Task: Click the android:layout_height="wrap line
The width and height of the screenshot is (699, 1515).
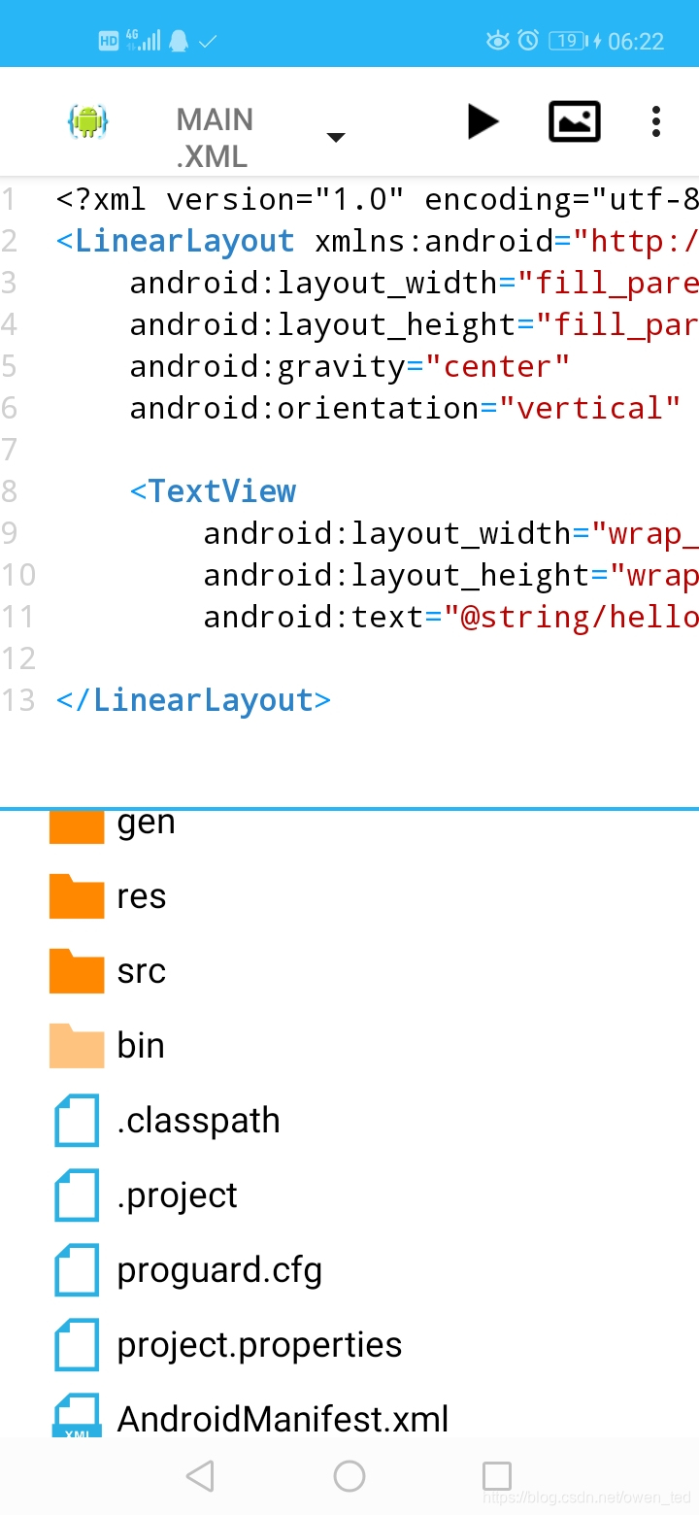Action: pos(450,575)
